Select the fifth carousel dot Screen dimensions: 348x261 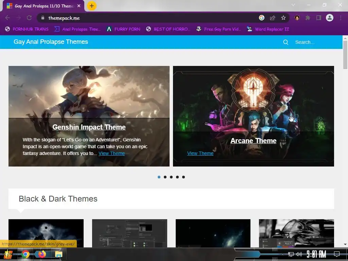[x=184, y=177]
